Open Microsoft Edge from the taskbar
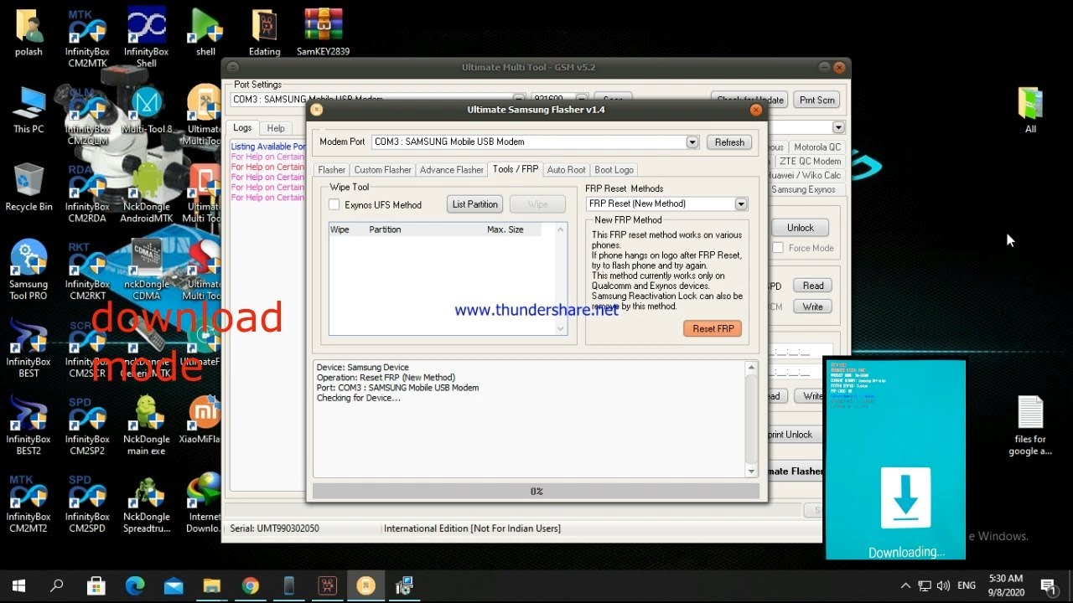The height and width of the screenshot is (603, 1073). [x=135, y=585]
